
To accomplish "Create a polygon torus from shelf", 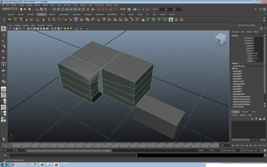I will click(x=37, y=20).
